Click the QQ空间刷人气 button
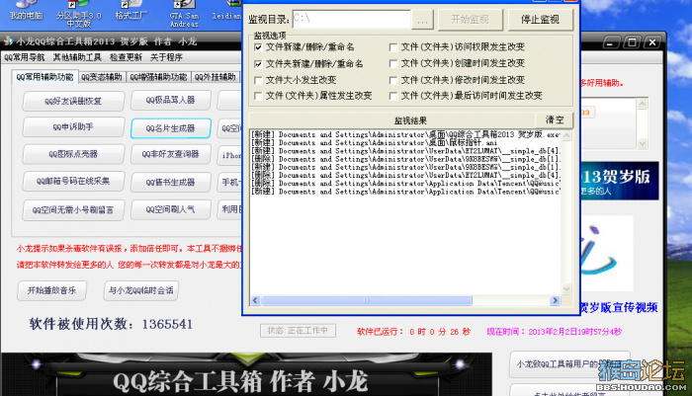 pyautogui.click(x=170, y=209)
